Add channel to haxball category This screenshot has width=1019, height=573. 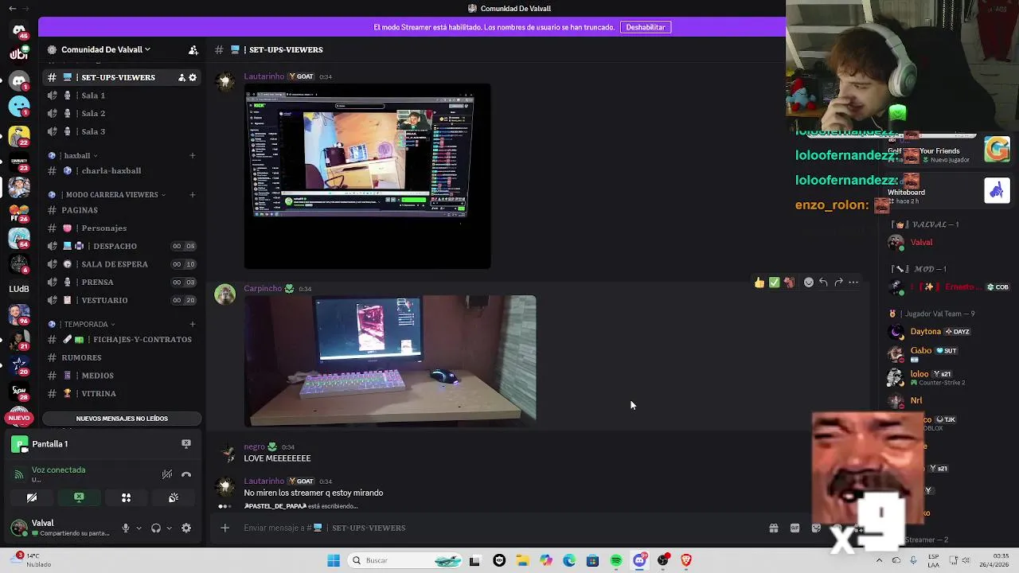[x=192, y=155]
